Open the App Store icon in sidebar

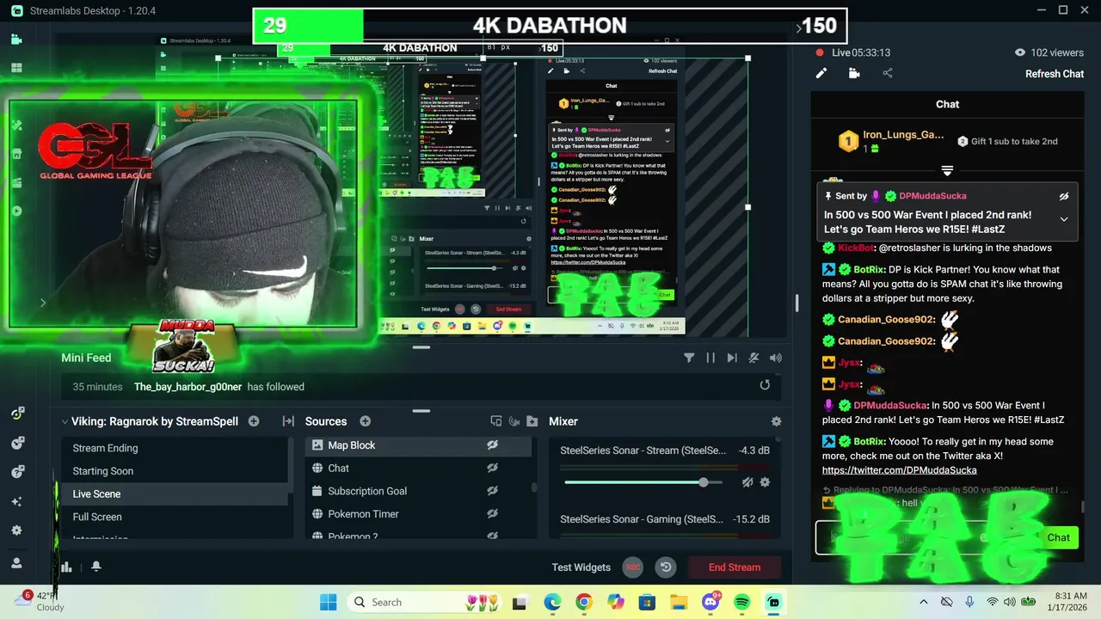pos(16,154)
